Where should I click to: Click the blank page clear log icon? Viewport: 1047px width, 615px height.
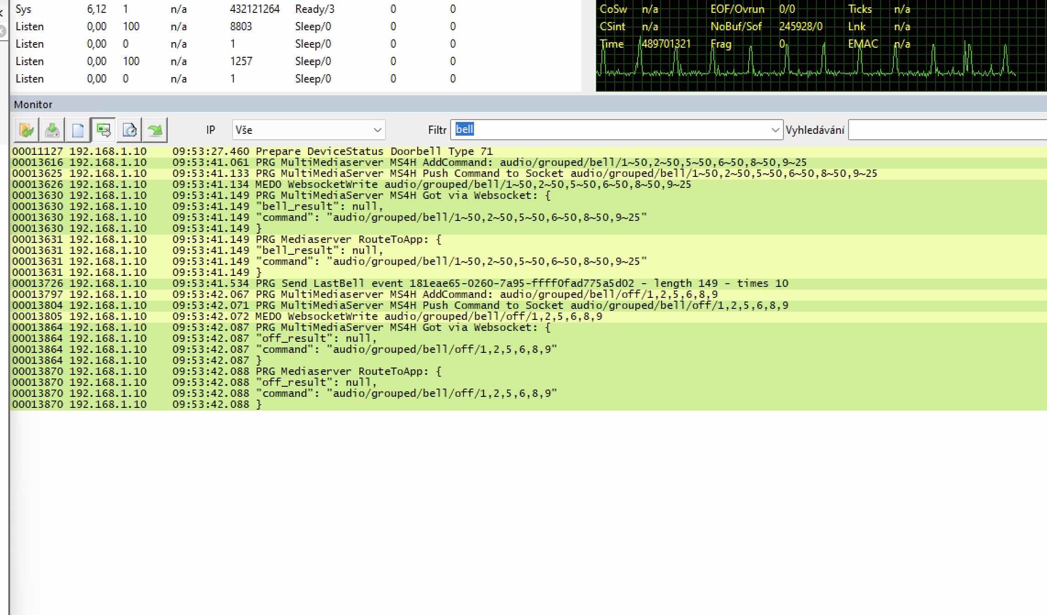78,130
